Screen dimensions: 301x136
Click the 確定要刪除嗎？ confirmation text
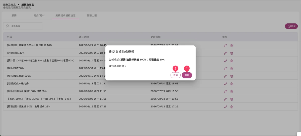tap(118, 66)
